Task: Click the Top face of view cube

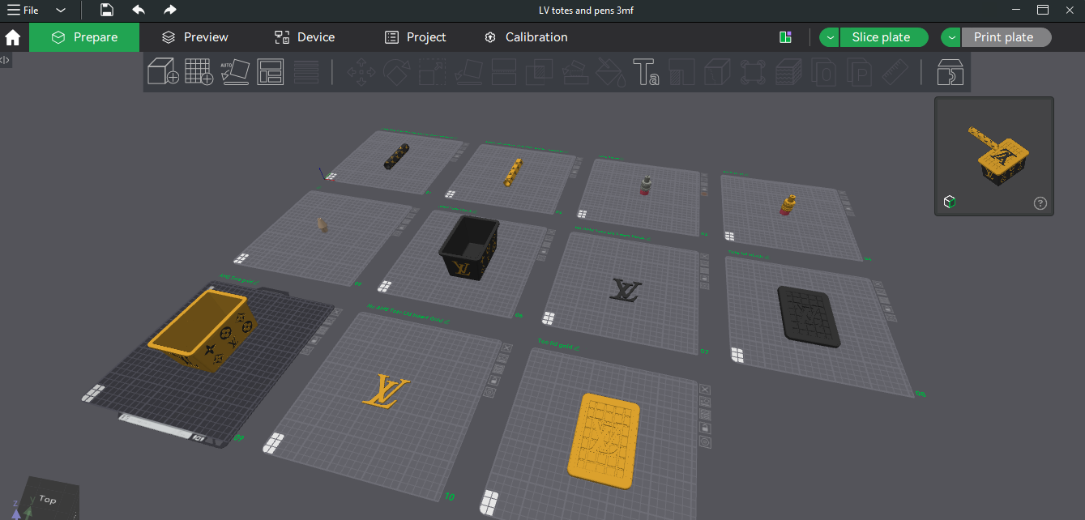Action: [x=48, y=500]
